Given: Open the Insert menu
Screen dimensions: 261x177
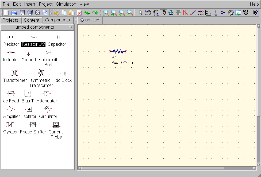Looking at the screenshot, I should (x=29, y=4).
